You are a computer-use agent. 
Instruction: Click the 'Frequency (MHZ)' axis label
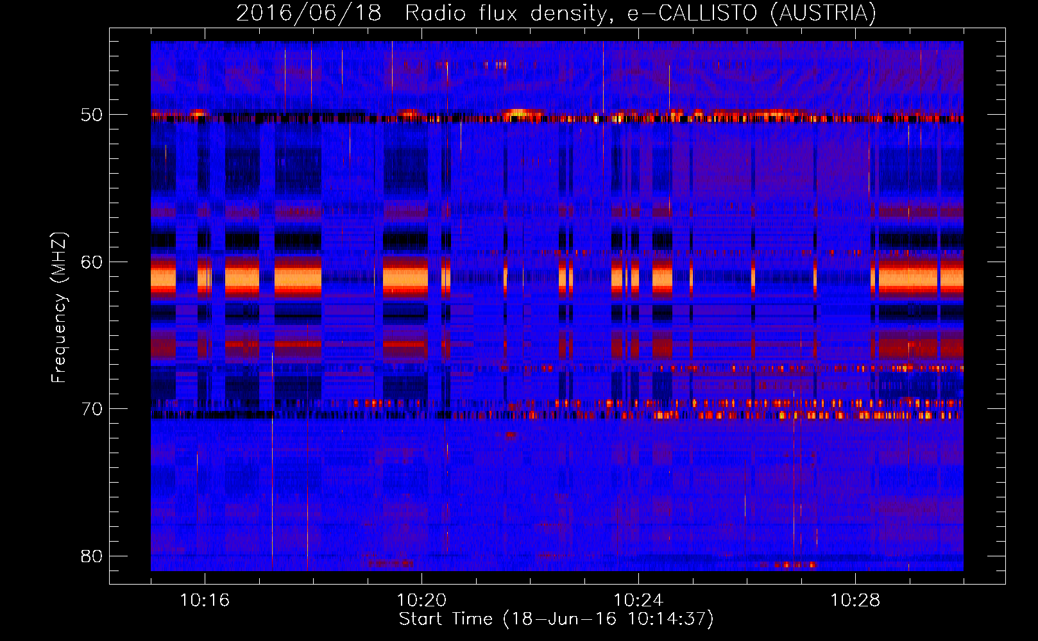(59, 307)
